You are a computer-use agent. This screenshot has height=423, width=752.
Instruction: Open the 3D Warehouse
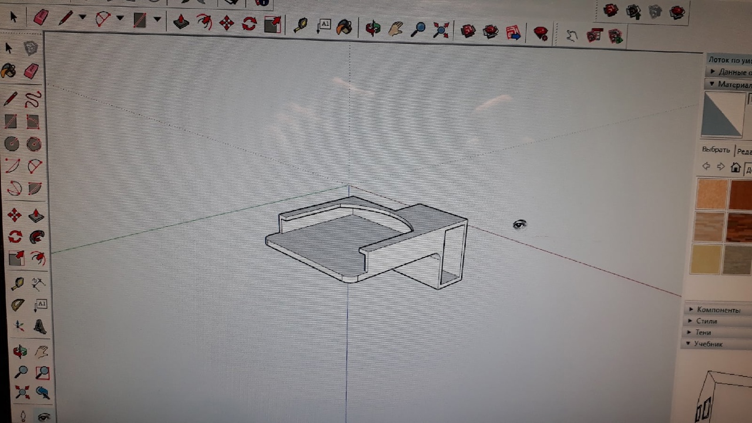468,31
